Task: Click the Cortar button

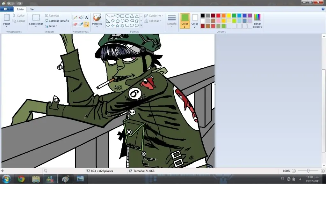Action: point(19,16)
